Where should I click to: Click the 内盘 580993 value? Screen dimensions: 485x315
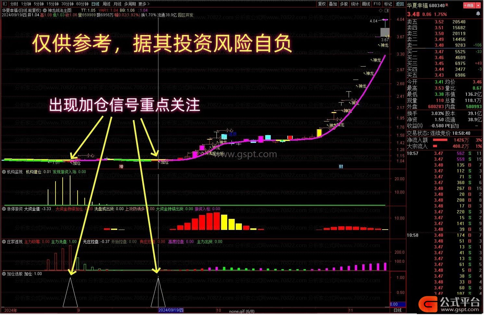pos(474,107)
